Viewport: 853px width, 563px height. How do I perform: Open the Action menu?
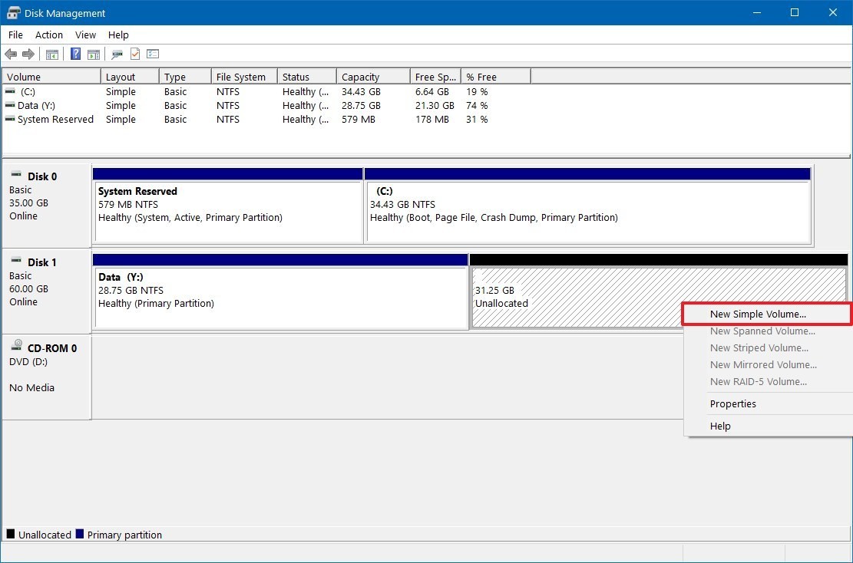point(49,35)
